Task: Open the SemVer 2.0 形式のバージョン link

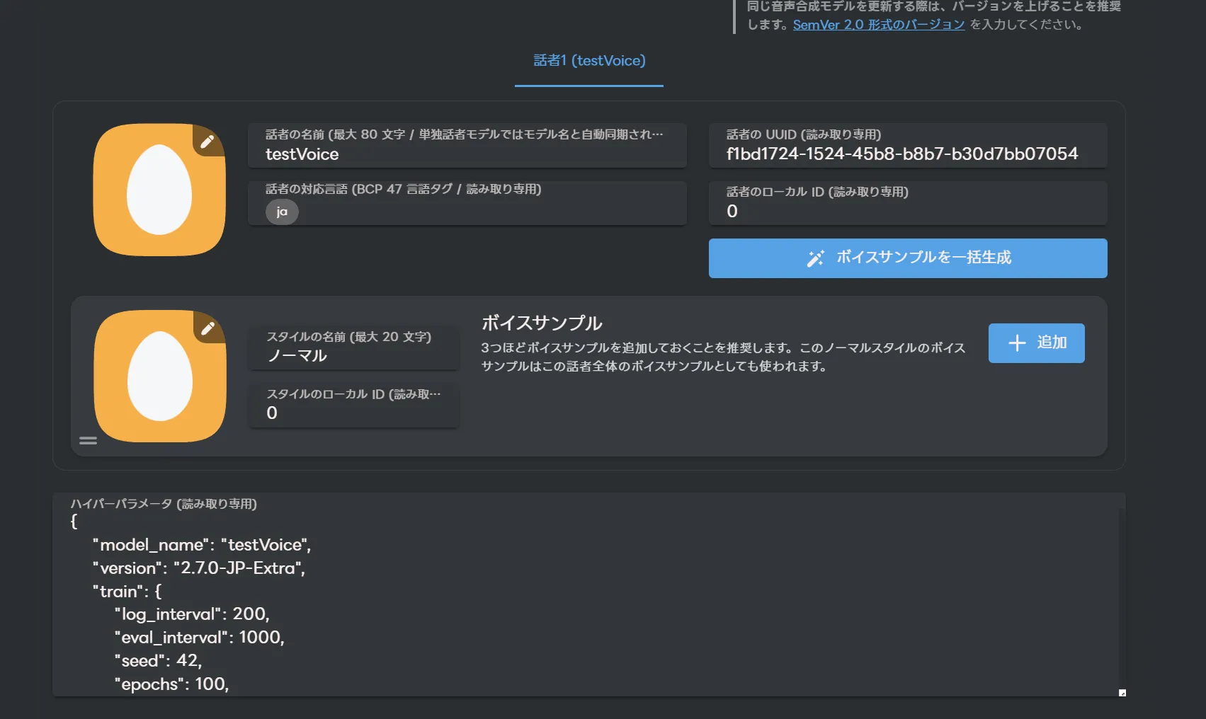Action: point(878,25)
